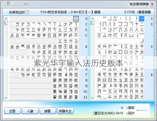The image size is (157, 121).
Task: Click the radical list scroll-up arrow
Action: coord(92,19)
